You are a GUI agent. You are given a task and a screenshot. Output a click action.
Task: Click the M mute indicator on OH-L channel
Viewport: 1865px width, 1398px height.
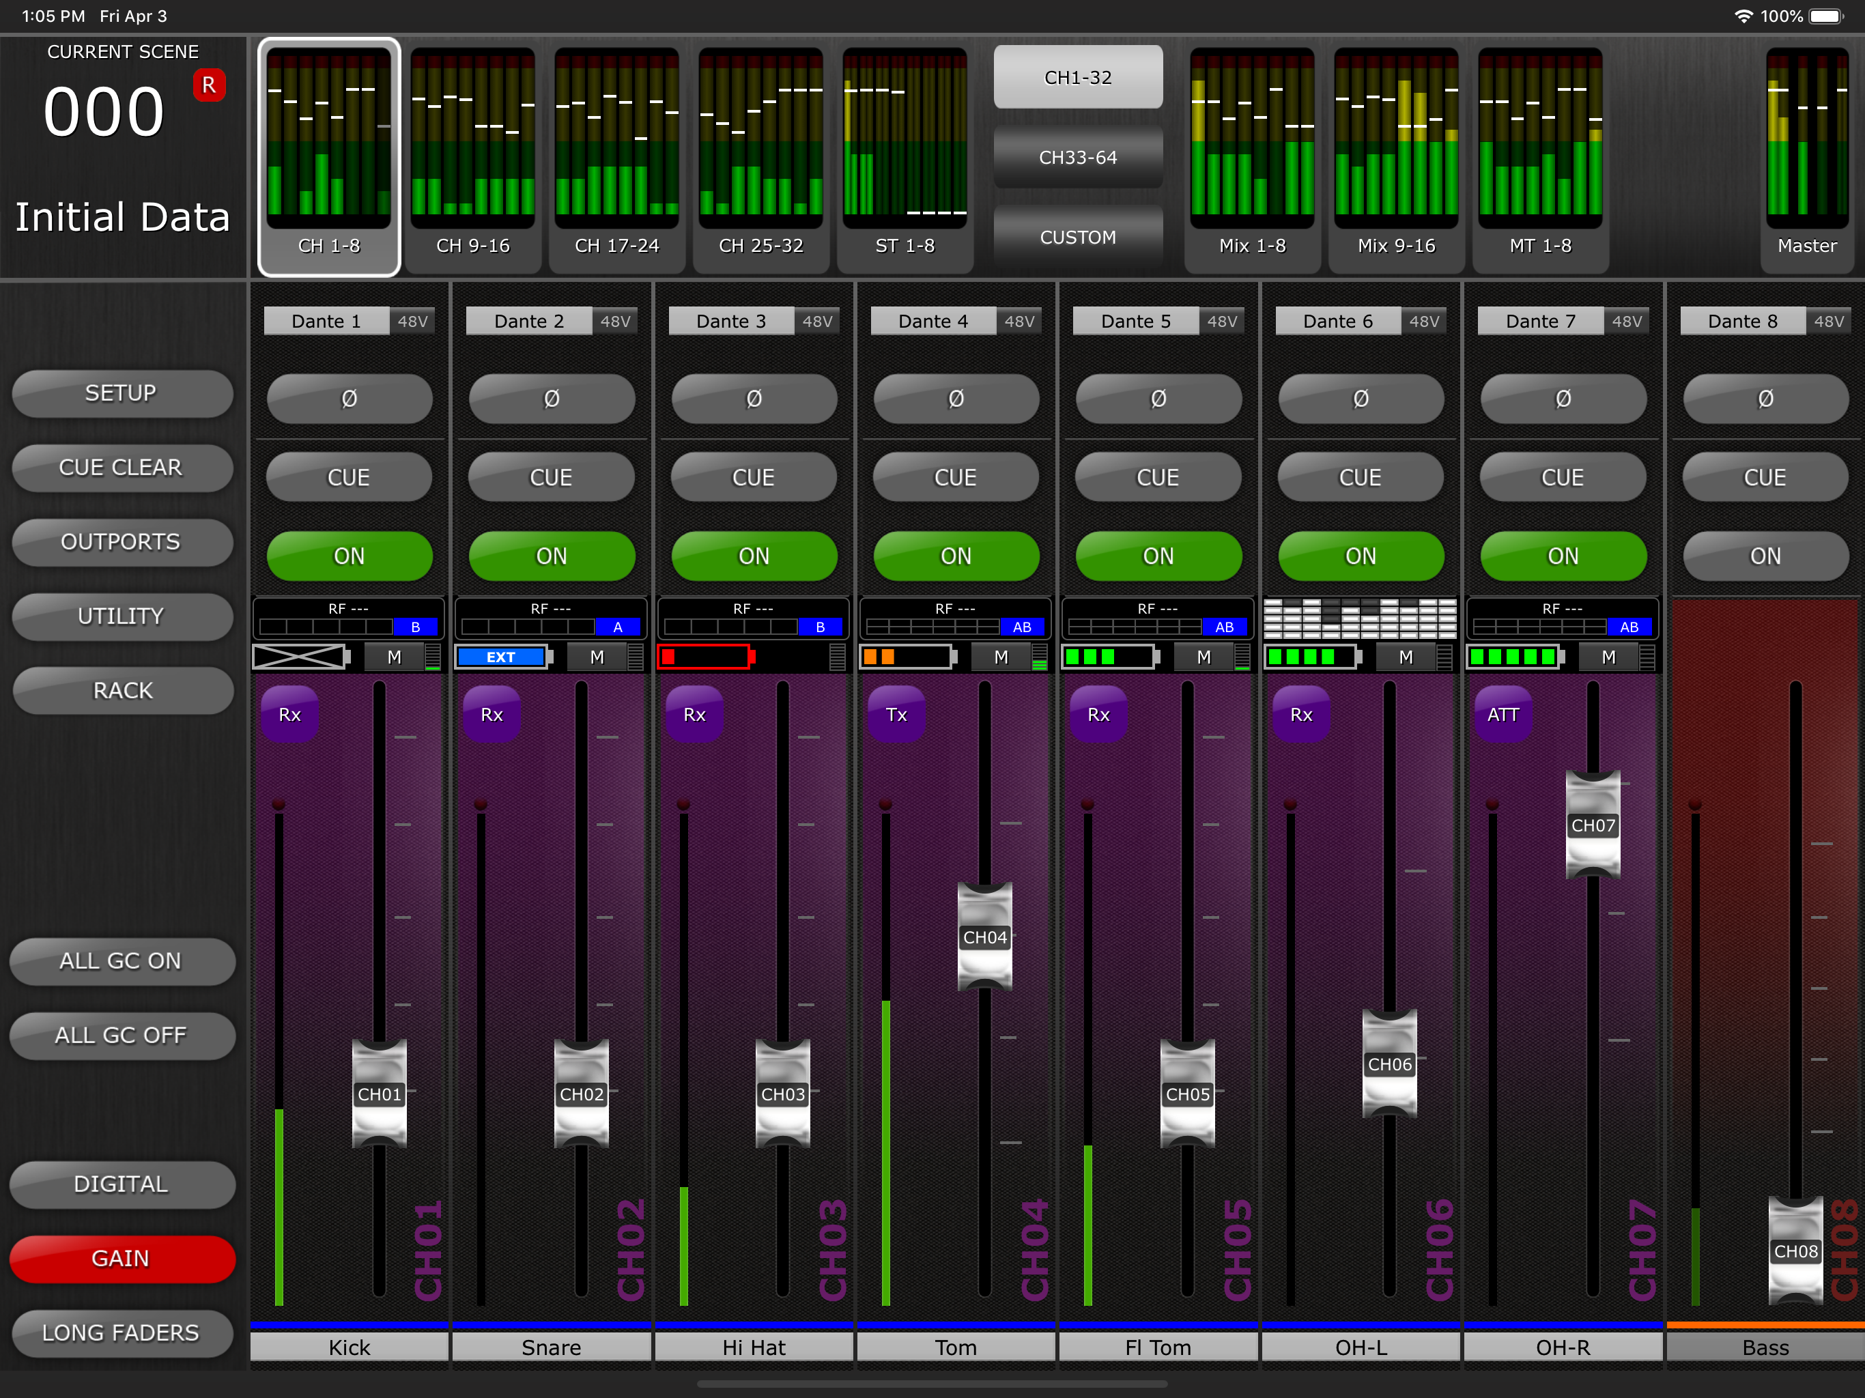[x=1406, y=657]
